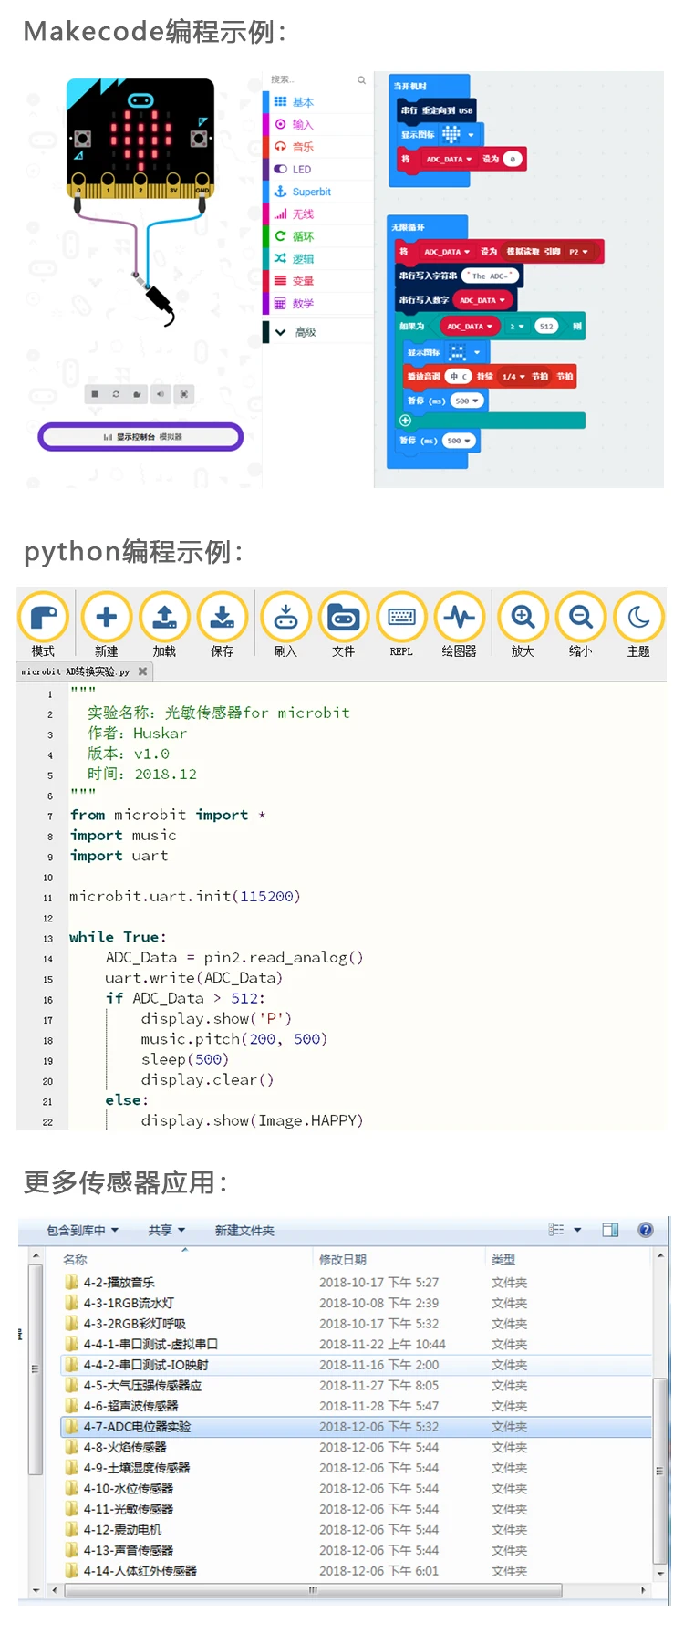Screen dimensions: 684x1644
Task: Sort by 类型 column header
Action: [x=503, y=1260]
